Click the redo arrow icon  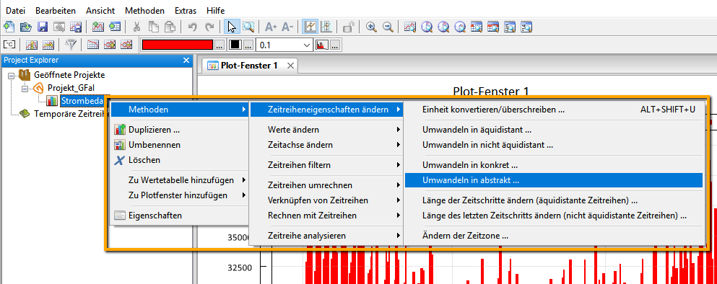[209, 27]
